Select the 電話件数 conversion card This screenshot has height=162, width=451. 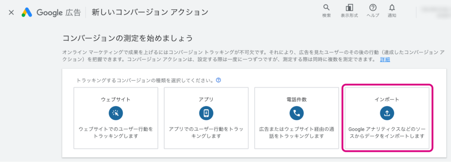click(297, 118)
